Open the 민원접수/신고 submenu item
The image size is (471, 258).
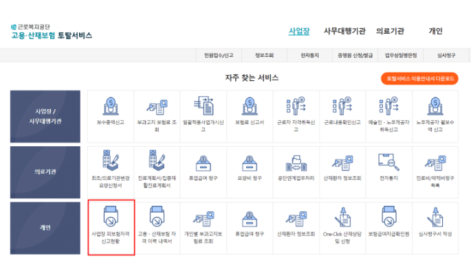tap(219, 56)
